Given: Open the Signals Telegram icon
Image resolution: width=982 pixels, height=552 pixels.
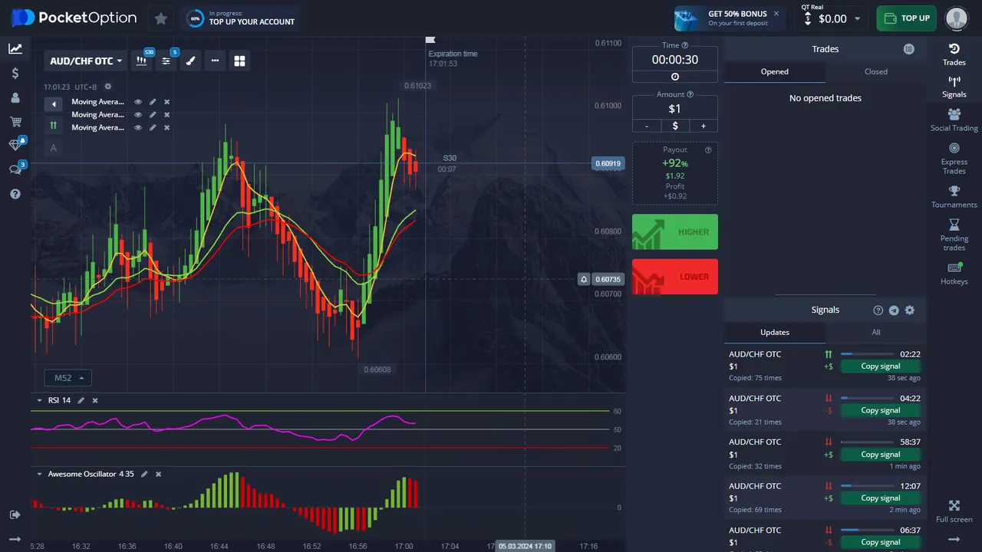Looking at the screenshot, I should click(x=894, y=310).
